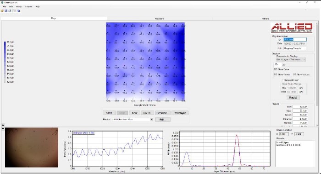
Task: Switch to the Measure tab
Action: [159, 19]
